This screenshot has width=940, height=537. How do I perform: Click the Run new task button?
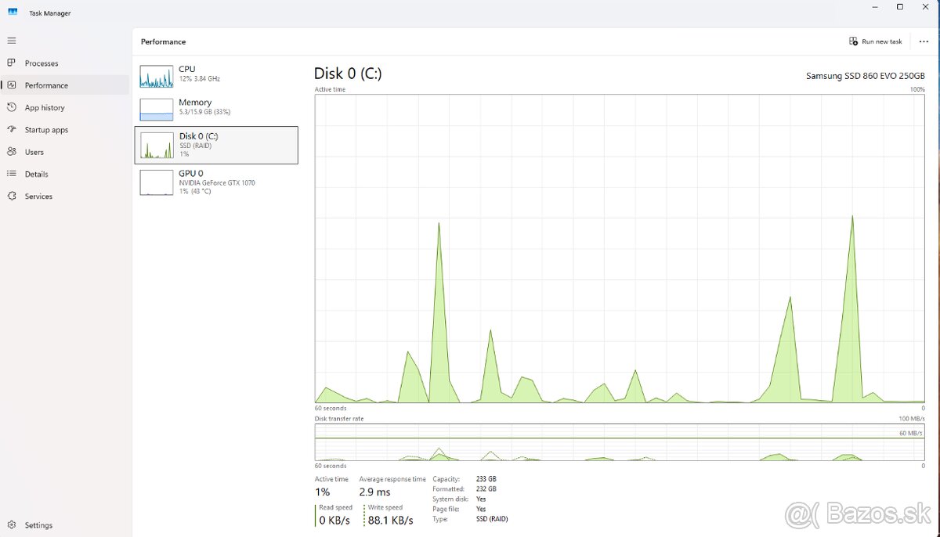click(876, 41)
